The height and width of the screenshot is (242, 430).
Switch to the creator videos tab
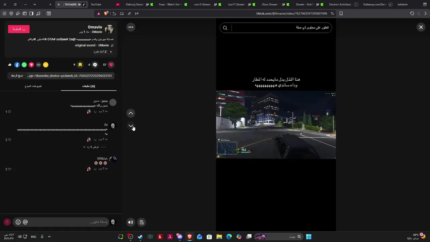[x=33, y=86]
